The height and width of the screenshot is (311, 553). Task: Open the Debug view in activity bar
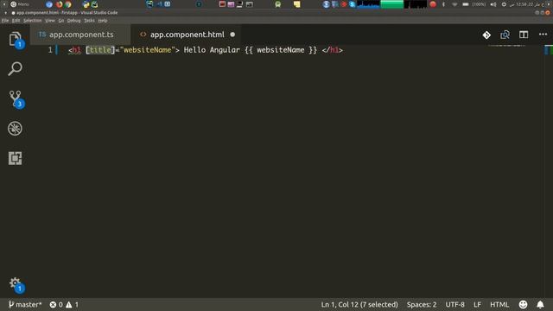tap(15, 129)
